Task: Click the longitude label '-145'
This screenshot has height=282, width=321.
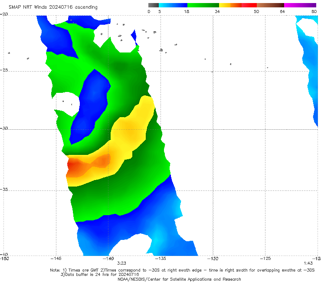Action: pyautogui.click(x=56, y=259)
